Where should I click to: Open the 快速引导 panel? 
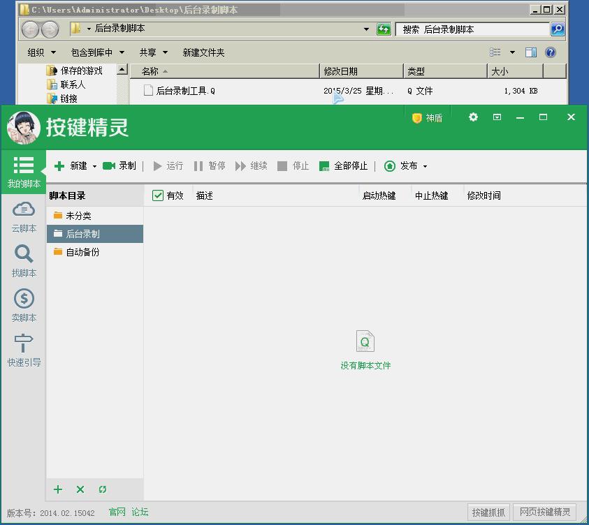(x=23, y=349)
